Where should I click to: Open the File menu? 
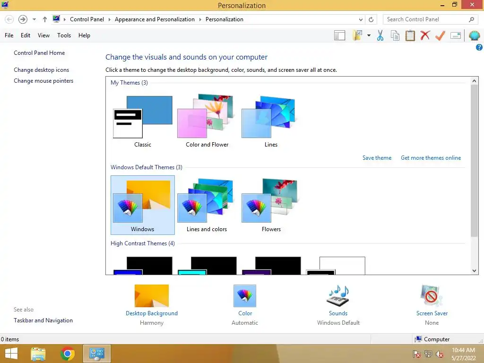point(9,35)
